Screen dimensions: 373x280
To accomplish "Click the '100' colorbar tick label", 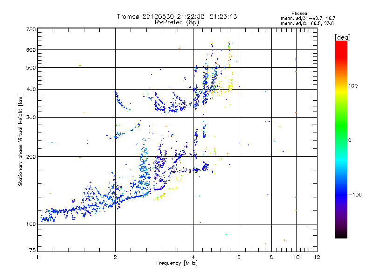I will [x=353, y=86].
